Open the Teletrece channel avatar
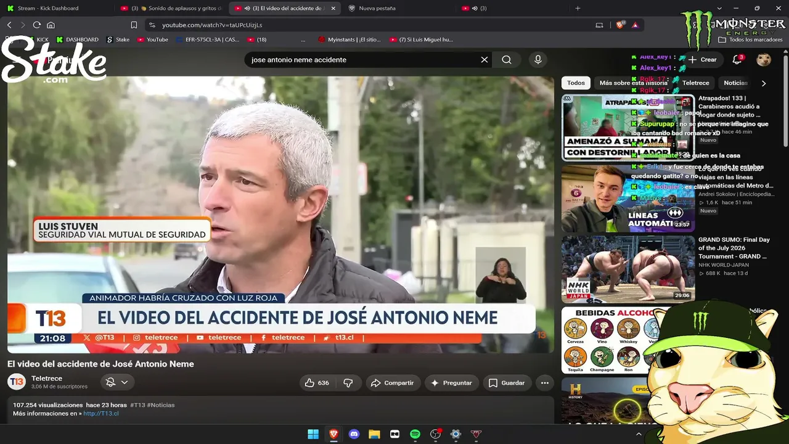789x444 pixels. click(17, 382)
